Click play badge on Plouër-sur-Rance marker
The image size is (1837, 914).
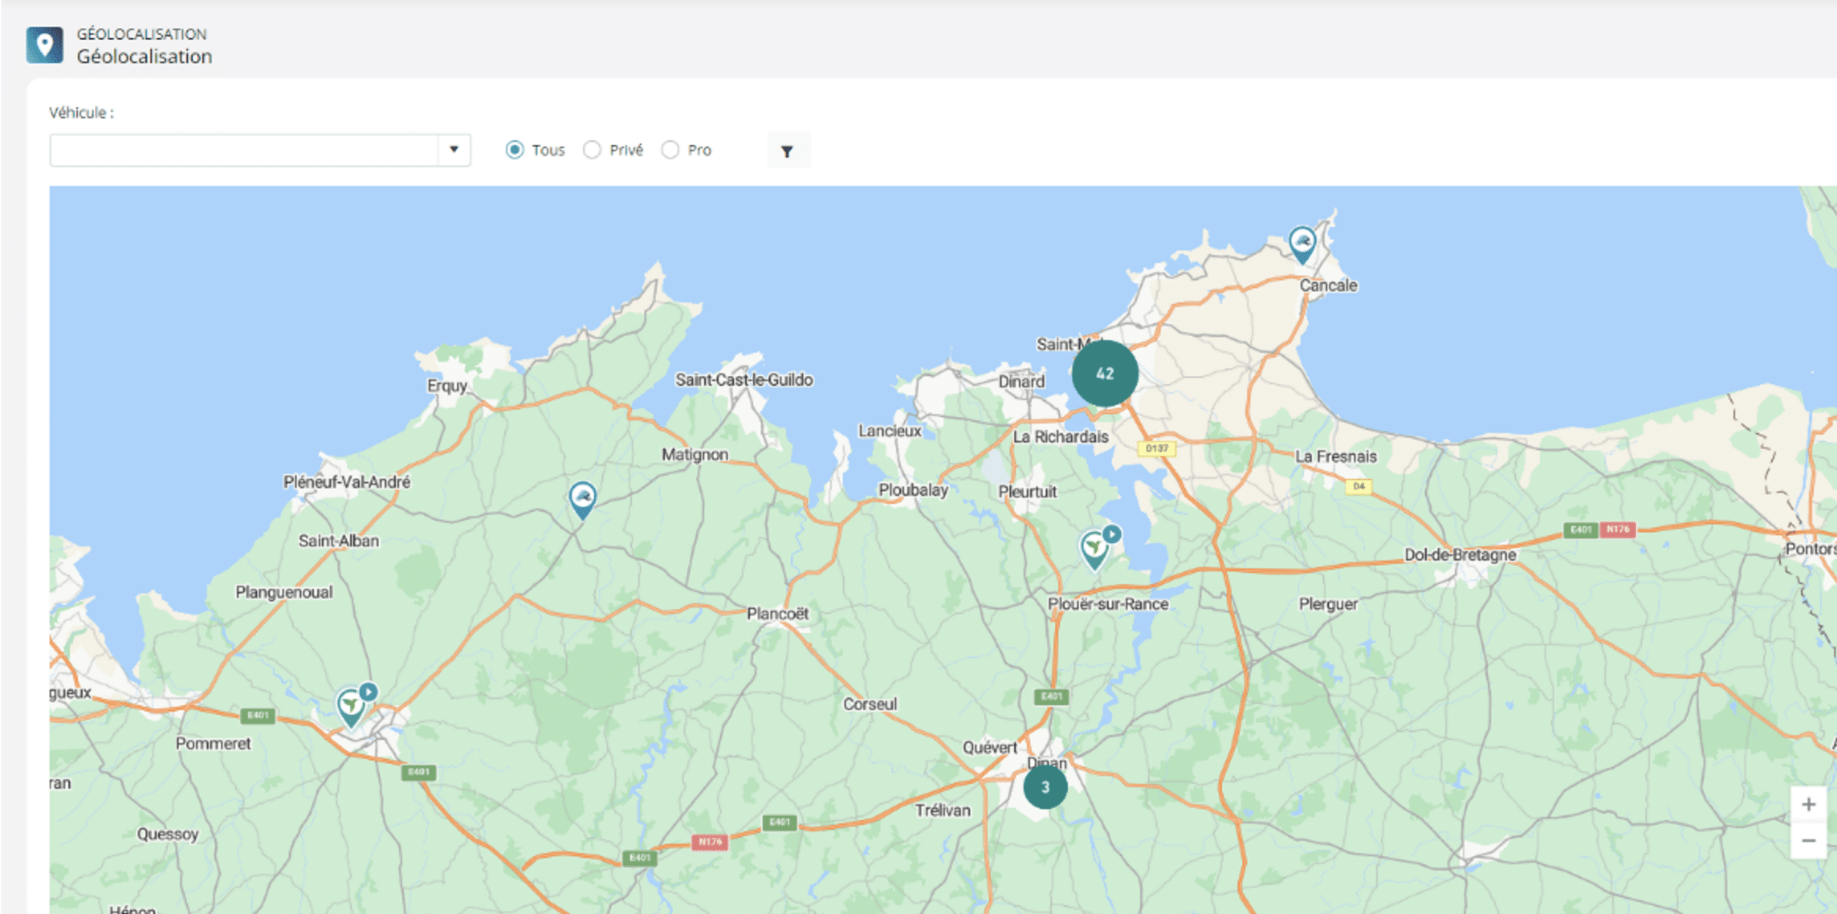(1112, 534)
